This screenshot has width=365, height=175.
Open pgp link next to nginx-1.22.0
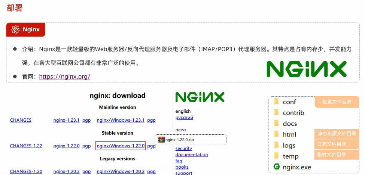click(x=86, y=146)
